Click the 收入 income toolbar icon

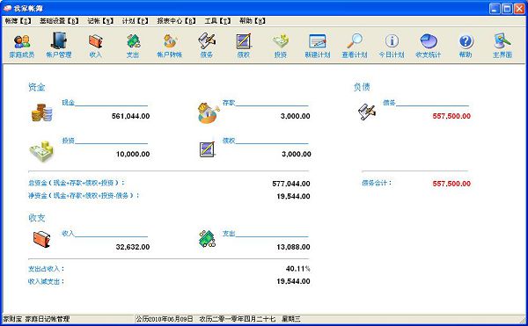coord(95,46)
